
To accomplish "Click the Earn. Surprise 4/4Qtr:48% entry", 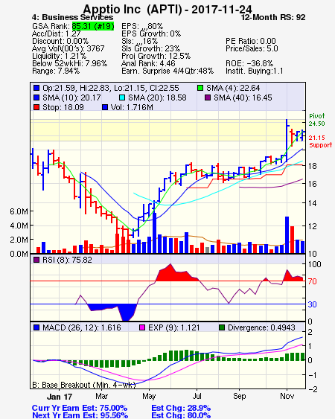I will pos(167,71).
